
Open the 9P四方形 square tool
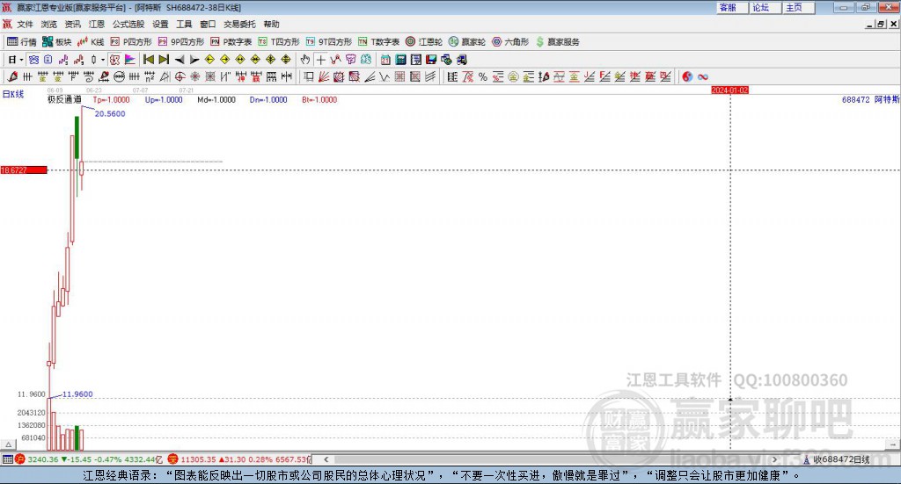[x=180, y=42]
